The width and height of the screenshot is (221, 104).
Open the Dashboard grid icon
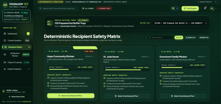click(x=5, y=33)
